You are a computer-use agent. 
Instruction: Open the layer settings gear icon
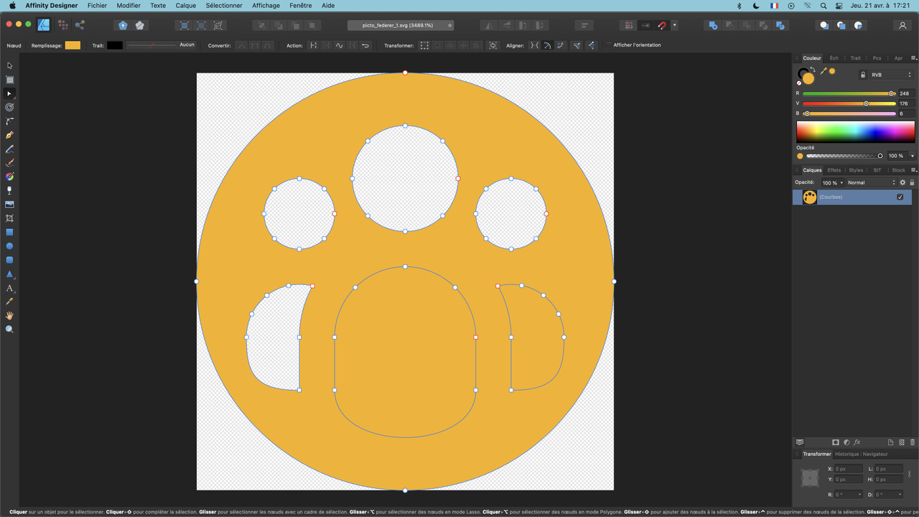pos(902,182)
